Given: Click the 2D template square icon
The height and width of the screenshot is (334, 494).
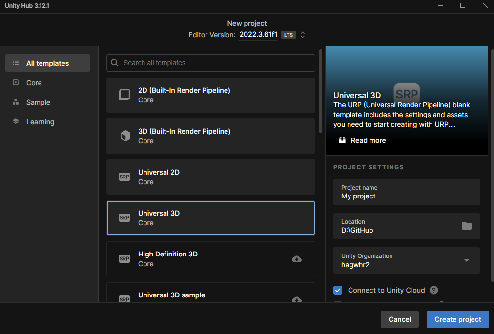Looking at the screenshot, I should (x=124, y=95).
